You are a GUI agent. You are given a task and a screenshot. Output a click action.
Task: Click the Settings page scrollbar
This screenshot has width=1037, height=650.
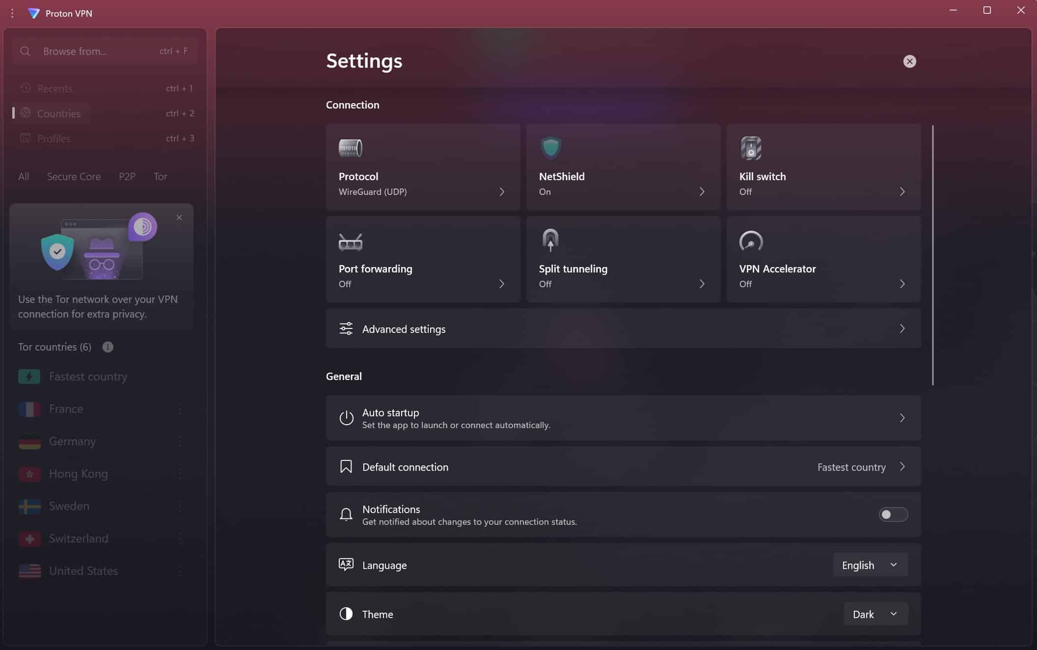click(x=932, y=255)
